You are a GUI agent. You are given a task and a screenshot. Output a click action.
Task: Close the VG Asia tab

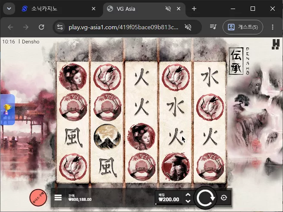(x=179, y=9)
